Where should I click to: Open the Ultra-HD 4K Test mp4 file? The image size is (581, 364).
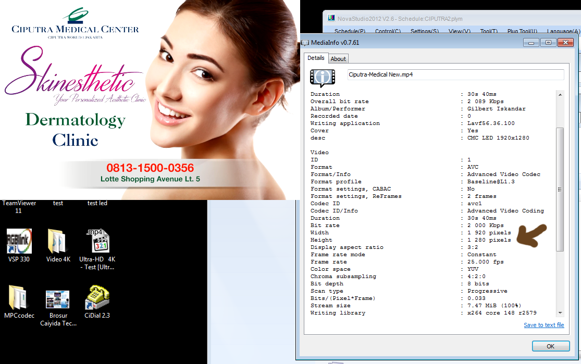pyautogui.click(x=97, y=242)
